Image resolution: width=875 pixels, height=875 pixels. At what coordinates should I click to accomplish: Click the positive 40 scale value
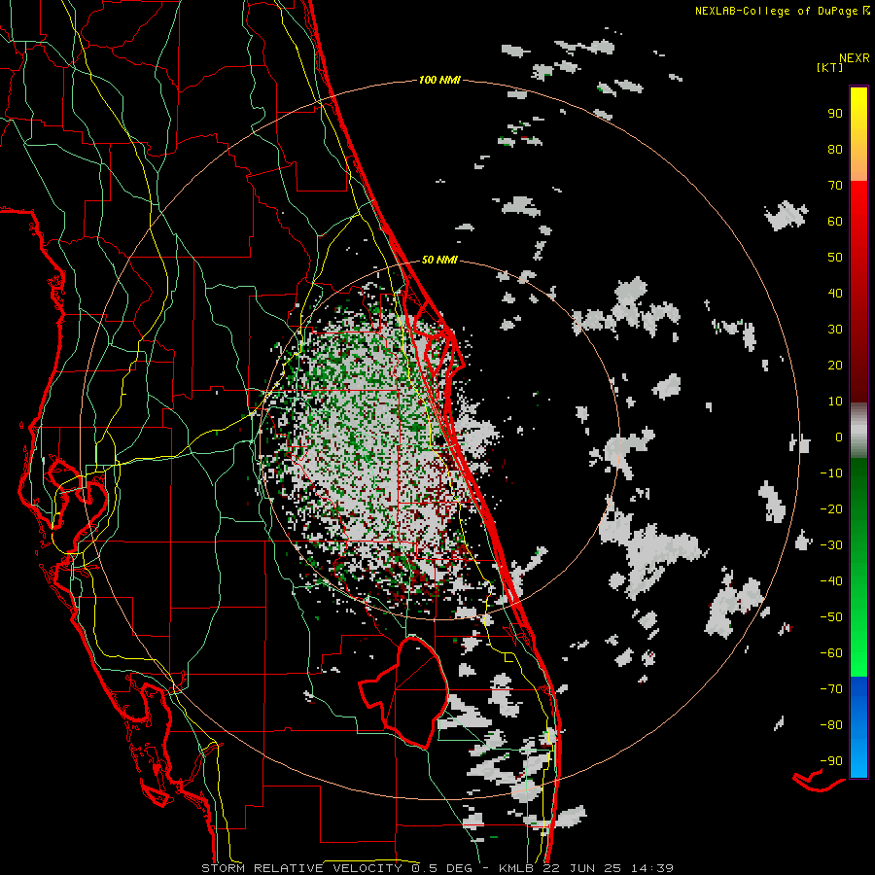coord(835,294)
